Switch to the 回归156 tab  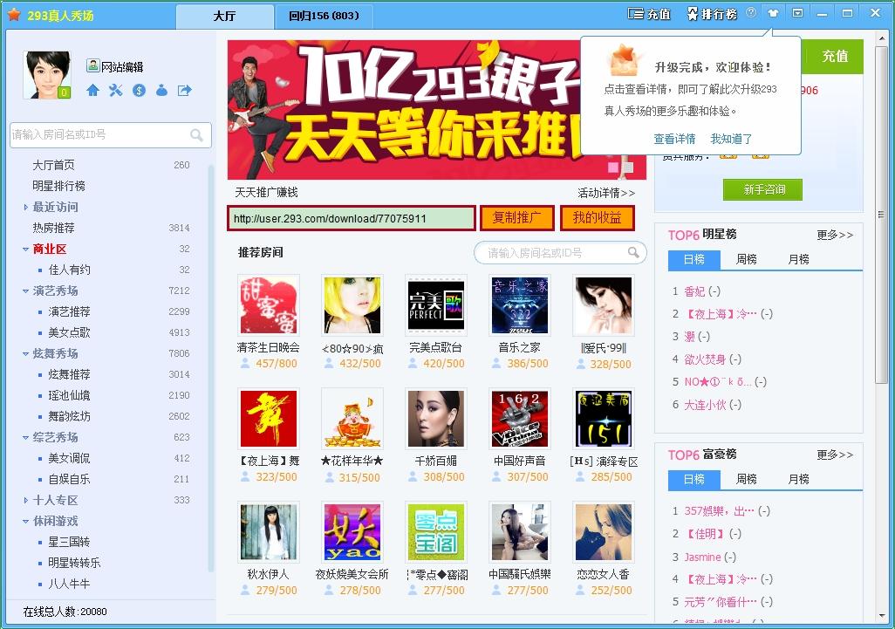click(x=324, y=16)
